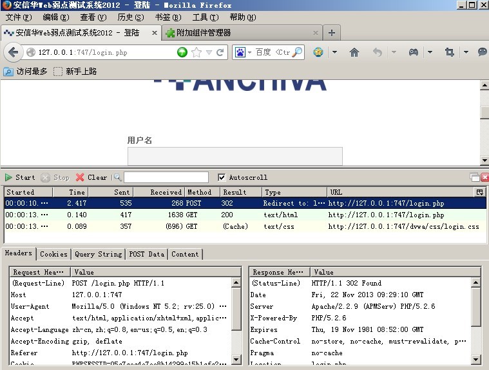Viewport: 489px width, 370px height.
Task: Select the GET 200 text/html request row
Action: pyautogui.click(x=245, y=215)
